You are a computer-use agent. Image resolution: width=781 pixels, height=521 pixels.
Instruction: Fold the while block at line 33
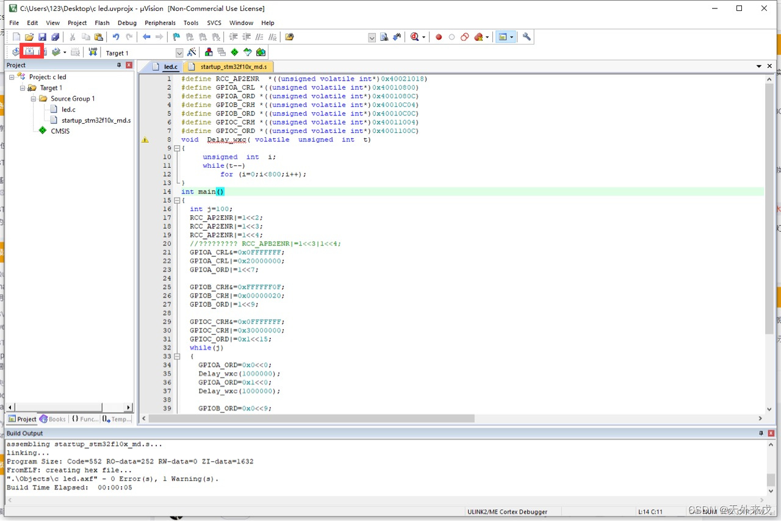coord(177,356)
